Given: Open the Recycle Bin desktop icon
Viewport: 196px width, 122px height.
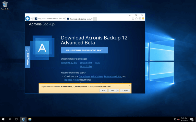Looking at the screenshot, I should (x=5, y=6).
